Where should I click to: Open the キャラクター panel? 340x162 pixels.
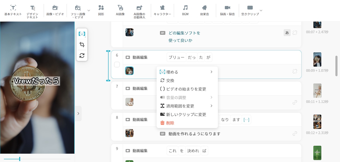pyautogui.click(x=162, y=10)
